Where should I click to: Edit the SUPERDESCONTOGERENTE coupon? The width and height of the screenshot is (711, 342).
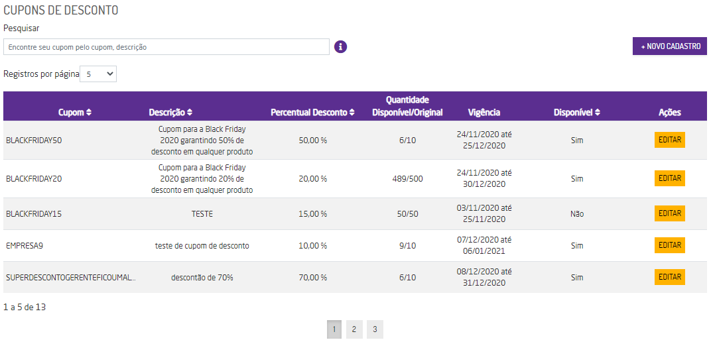pyautogui.click(x=669, y=277)
